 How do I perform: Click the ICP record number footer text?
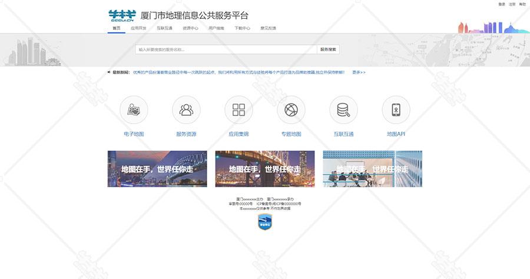279,204
